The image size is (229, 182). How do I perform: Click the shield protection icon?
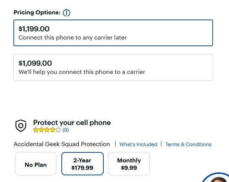tap(21, 126)
